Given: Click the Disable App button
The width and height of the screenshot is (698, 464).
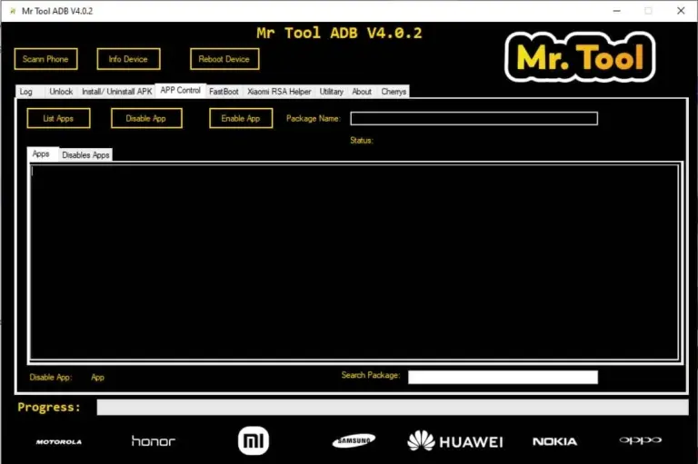Looking at the screenshot, I should coord(146,118).
